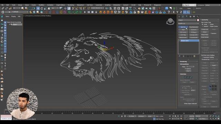Viewport: 221px width, 124px height.
Task: Open the Modify panel tab icon
Action: (x=183, y=17)
